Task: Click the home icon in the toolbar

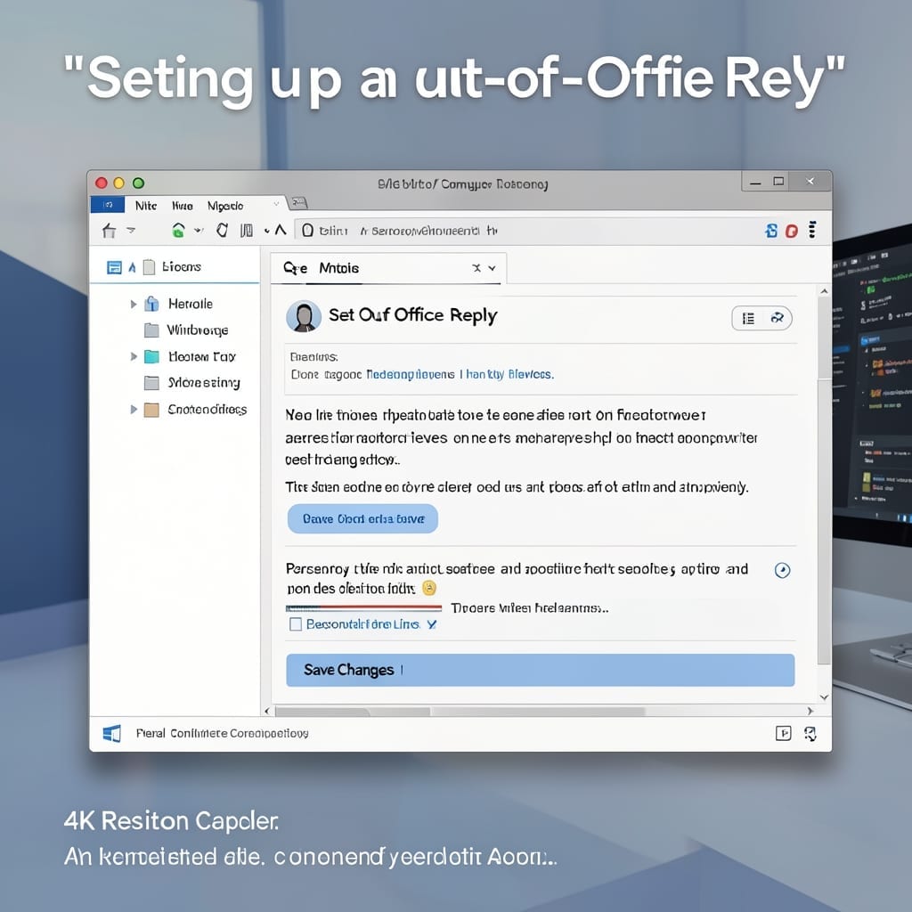Action: tap(109, 231)
